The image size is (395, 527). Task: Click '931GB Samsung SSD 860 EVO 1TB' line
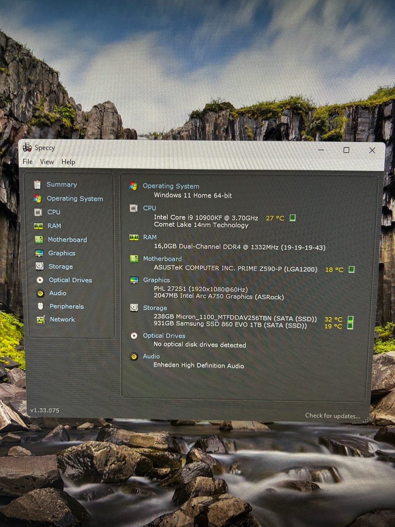(x=230, y=325)
